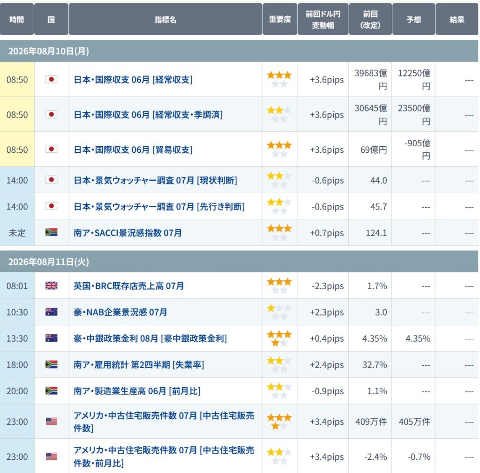Click US flag in 件数・前月比 row
The width and height of the screenshot is (480, 473).
pyautogui.click(x=52, y=457)
